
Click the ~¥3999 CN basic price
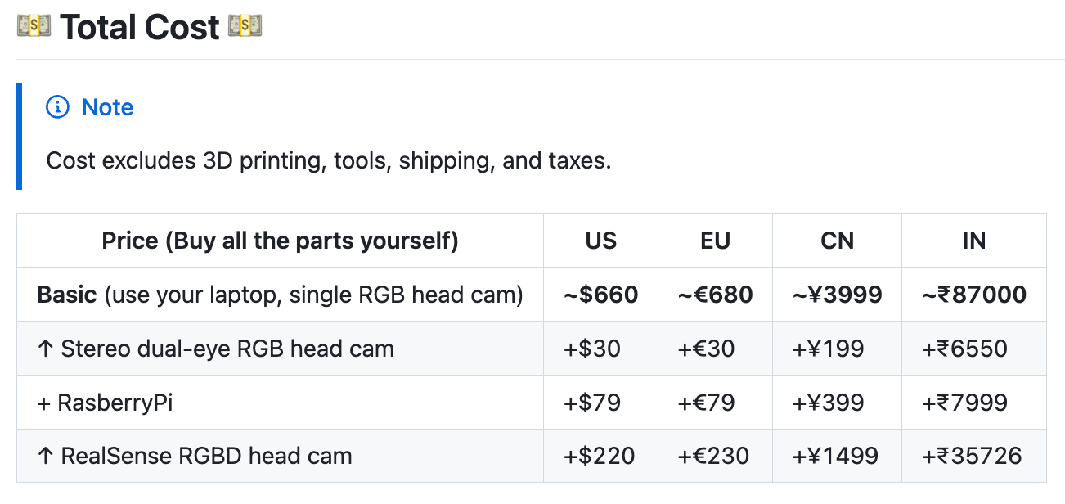837,295
